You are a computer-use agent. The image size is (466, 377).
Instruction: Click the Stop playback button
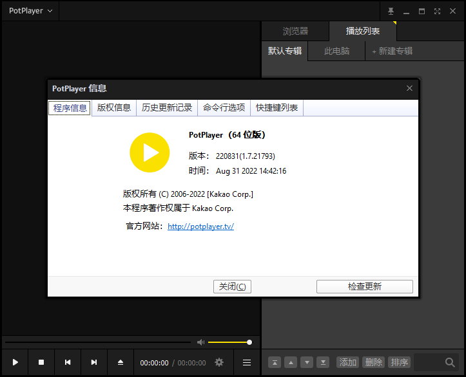coord(41,362)
